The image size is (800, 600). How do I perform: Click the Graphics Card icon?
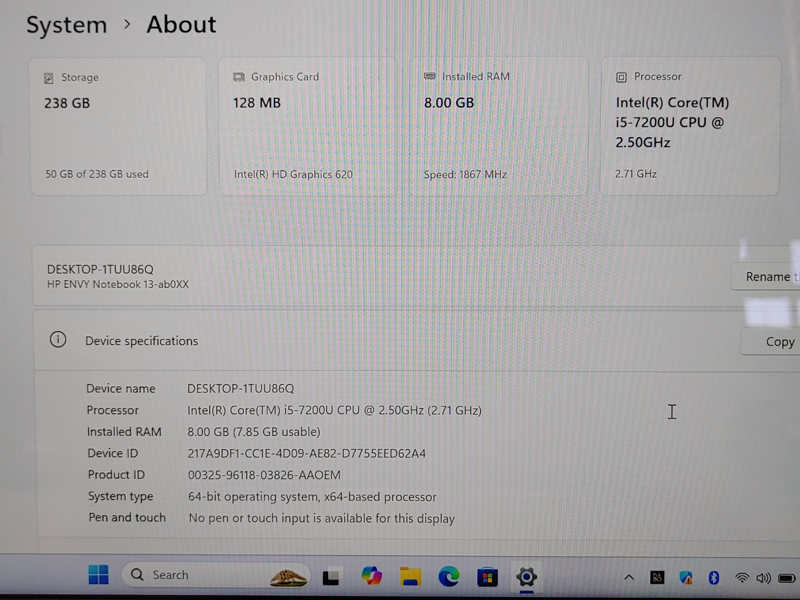tap(239, 77)
